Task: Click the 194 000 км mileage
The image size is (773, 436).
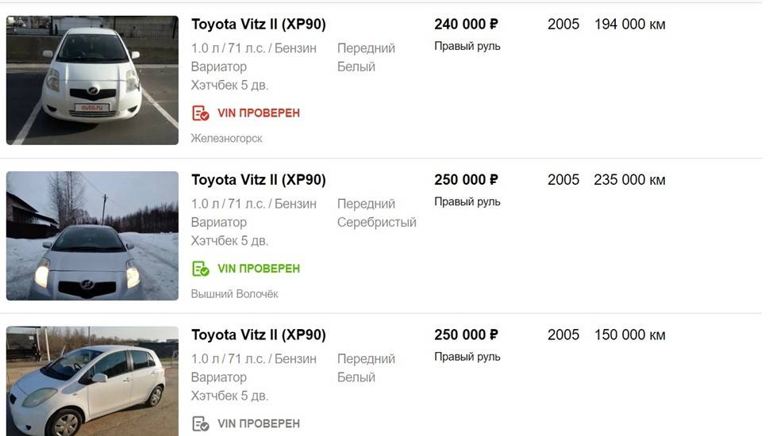Action: tap(629, 25)
